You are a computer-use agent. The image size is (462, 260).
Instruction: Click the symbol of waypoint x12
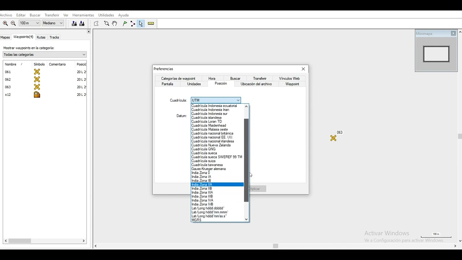coord(37,95)
